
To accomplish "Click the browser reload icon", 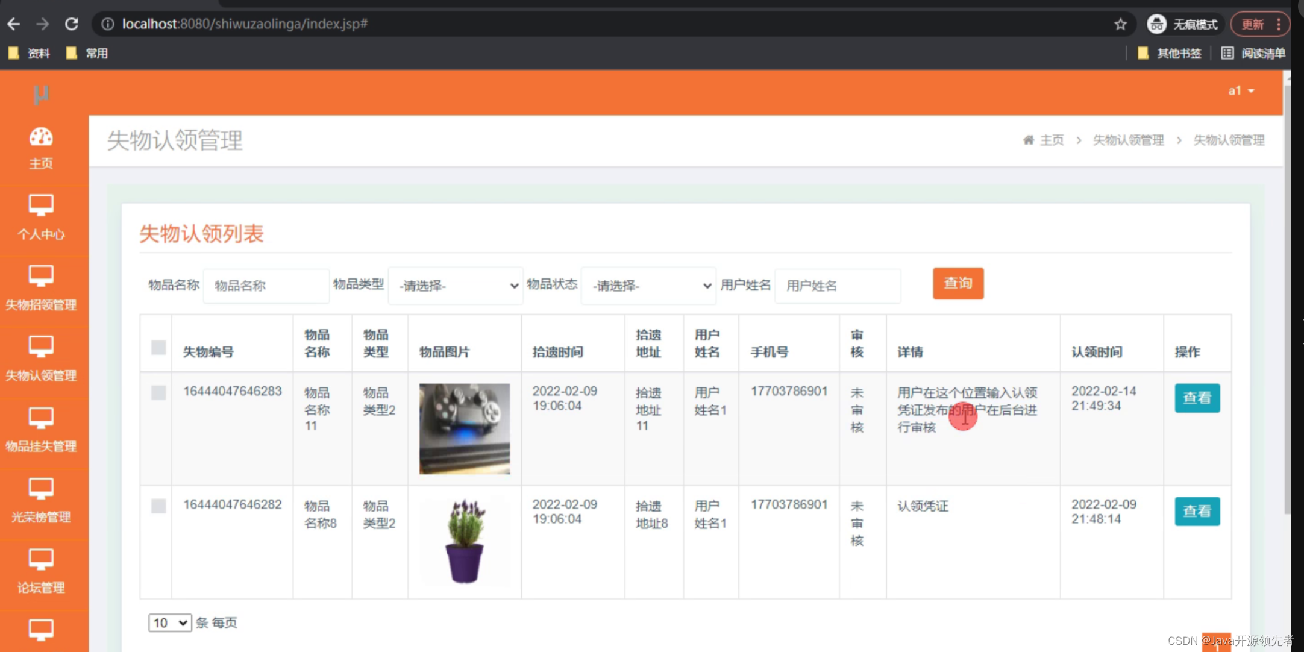I will point(72,24).
